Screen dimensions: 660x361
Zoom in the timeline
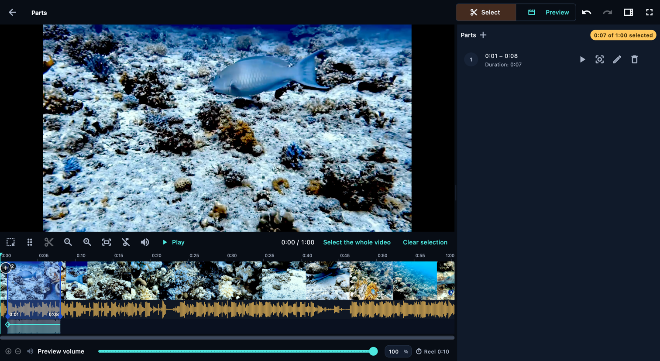click(x=87, y=242)
